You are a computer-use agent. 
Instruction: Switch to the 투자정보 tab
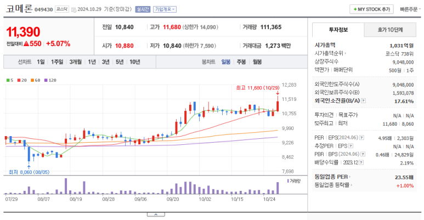338,30
